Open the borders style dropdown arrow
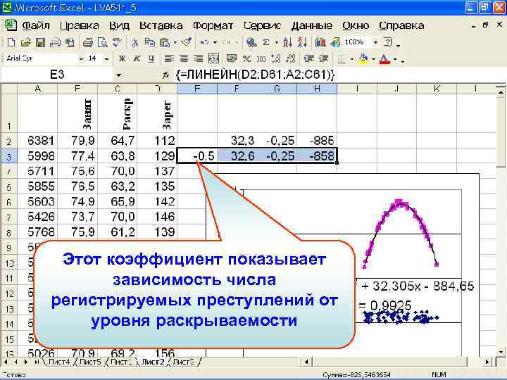The image size is (507, 380). pyautogui.click(x=352, y=59)
